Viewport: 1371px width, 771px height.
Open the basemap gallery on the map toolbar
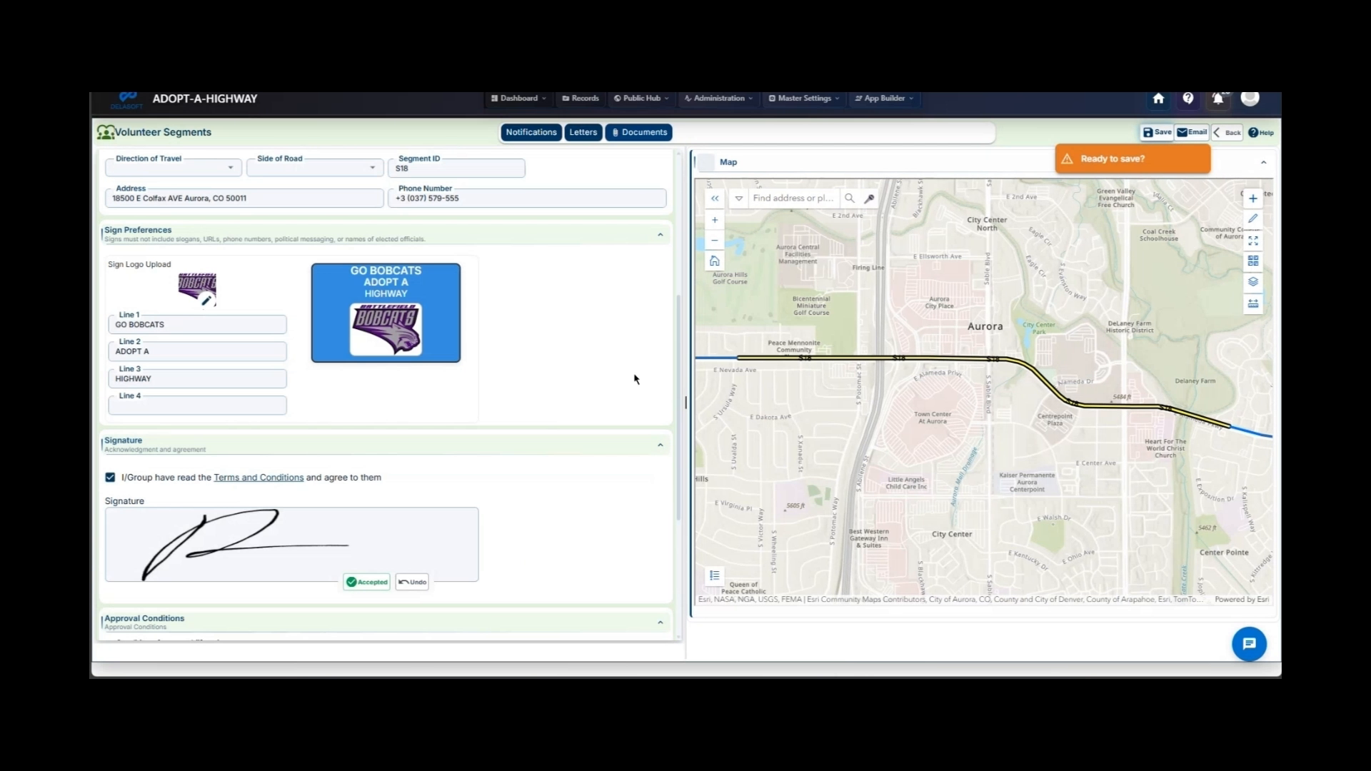point(1253,261)
